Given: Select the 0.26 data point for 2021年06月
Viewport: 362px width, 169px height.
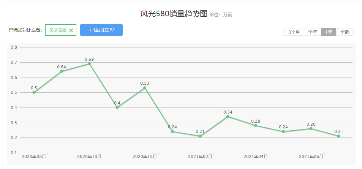Looking at the screenshot, I should [311, 128].
